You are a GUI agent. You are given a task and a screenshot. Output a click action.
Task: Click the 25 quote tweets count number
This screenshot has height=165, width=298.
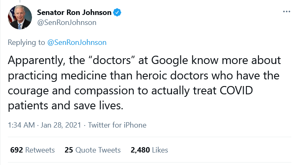[x=69, y=150]
